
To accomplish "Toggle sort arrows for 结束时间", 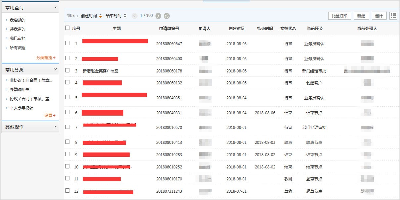I will pyautogui.click(x=125, y=16).
